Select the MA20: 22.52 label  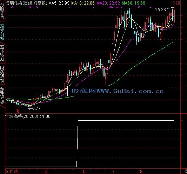pos(108,3)
